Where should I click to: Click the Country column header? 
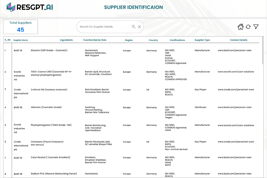[153, 40]
